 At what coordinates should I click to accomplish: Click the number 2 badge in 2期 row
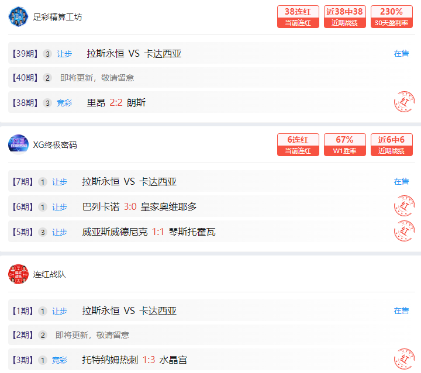click(43, 335)
